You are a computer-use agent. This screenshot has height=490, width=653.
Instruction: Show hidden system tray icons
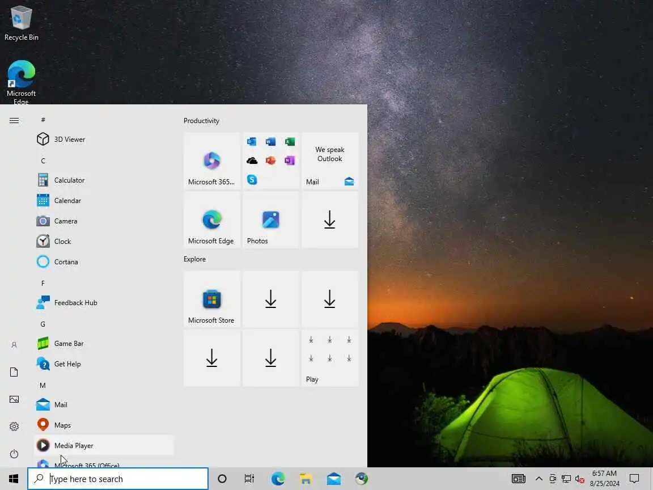pyautogui.click(x=539, y=479)
